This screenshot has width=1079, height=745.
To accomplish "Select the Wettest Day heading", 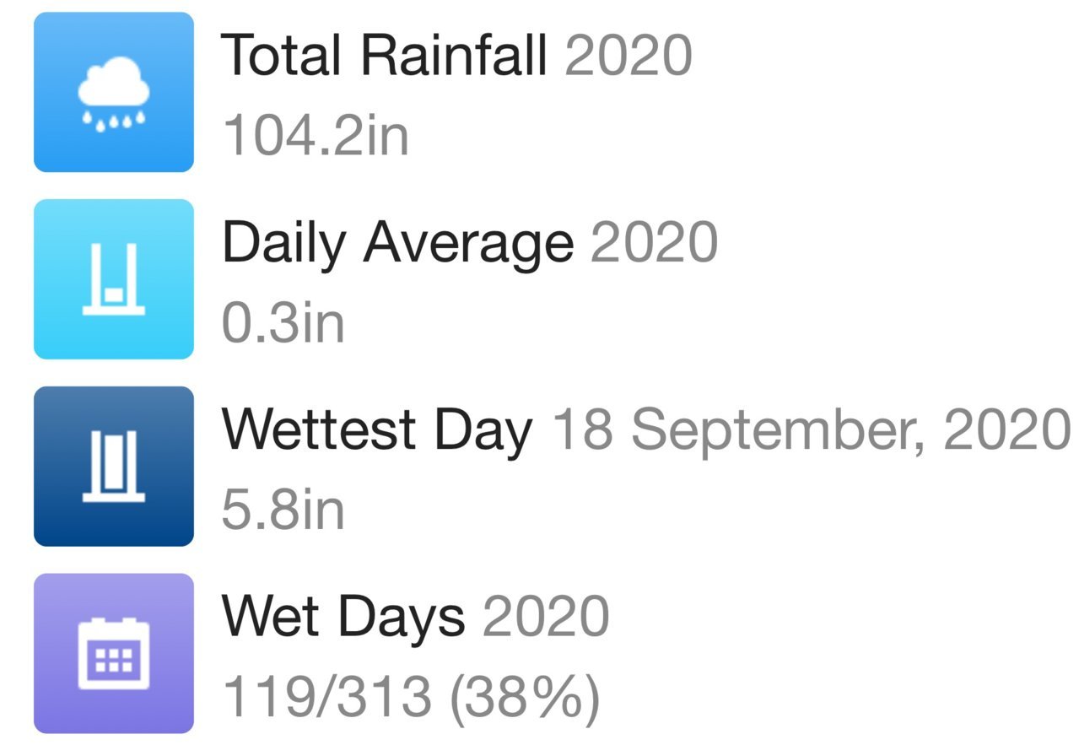I will 377,430.
